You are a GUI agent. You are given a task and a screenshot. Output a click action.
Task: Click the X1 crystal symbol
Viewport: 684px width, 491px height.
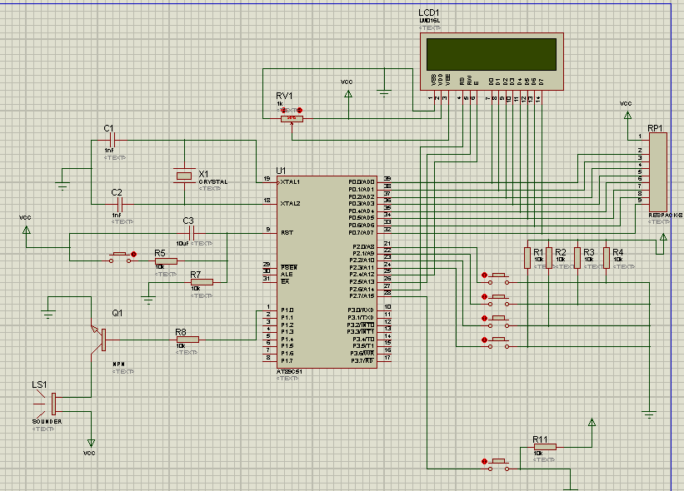(x=184, y=176)
